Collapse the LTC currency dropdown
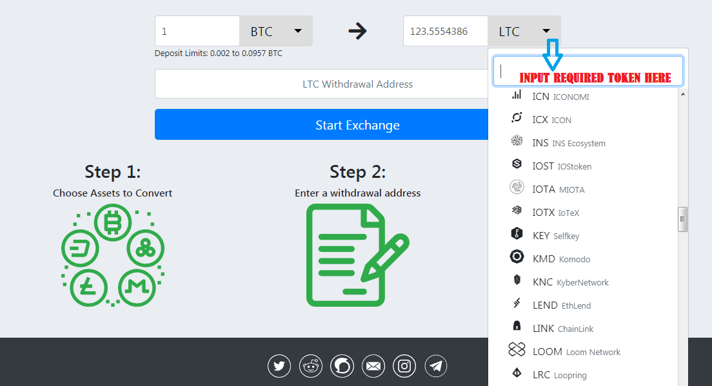Screen dimensions: 712x386 pyautogui.click(x=524, y=31)
